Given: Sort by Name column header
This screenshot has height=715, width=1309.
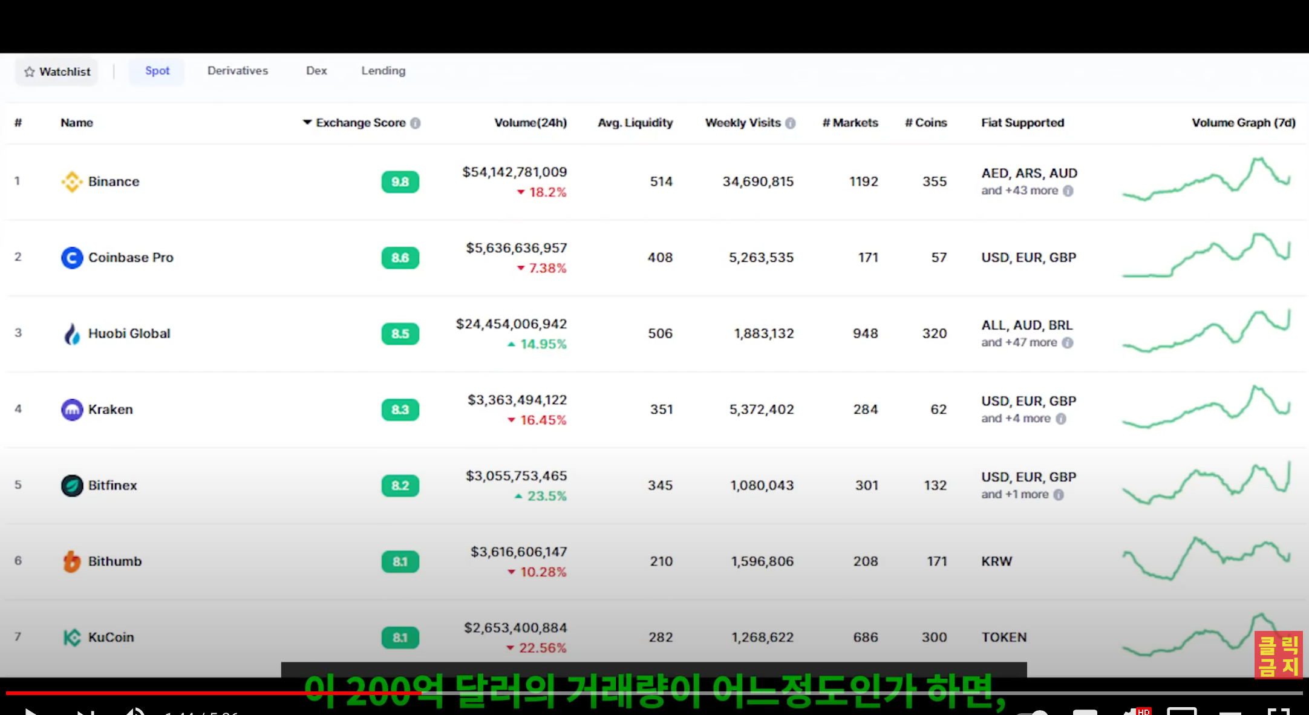Looking at the screenshot, I should (x=77, y=123).
